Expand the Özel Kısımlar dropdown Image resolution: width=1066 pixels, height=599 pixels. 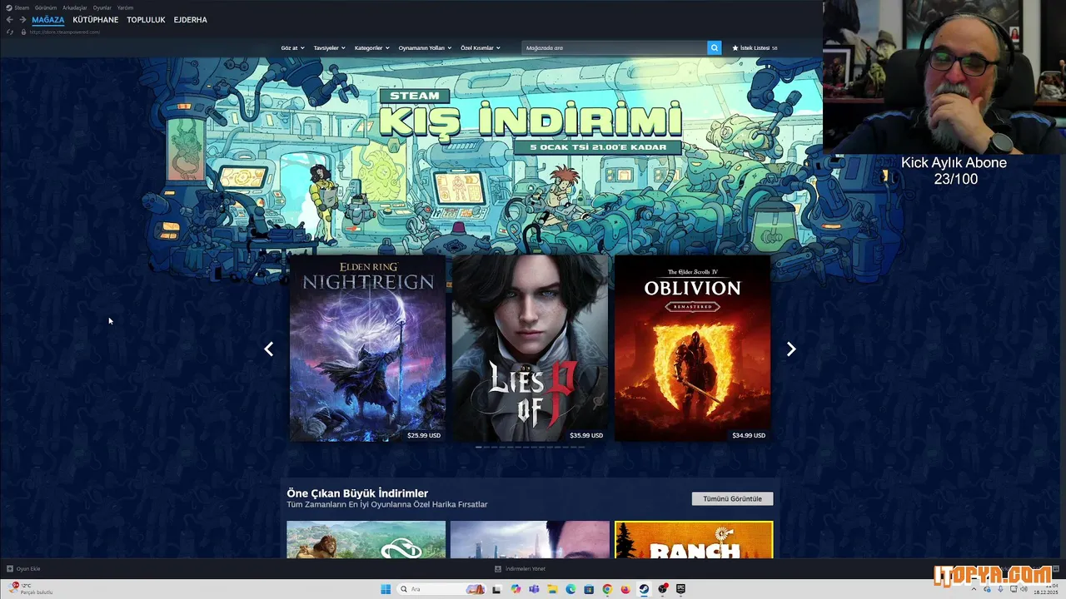tap(481, 48)
